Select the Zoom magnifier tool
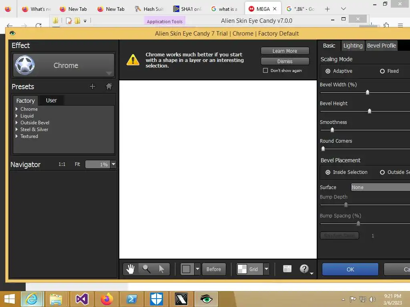Viewport: 410px width, 307px height. click(x=146, y=269)
